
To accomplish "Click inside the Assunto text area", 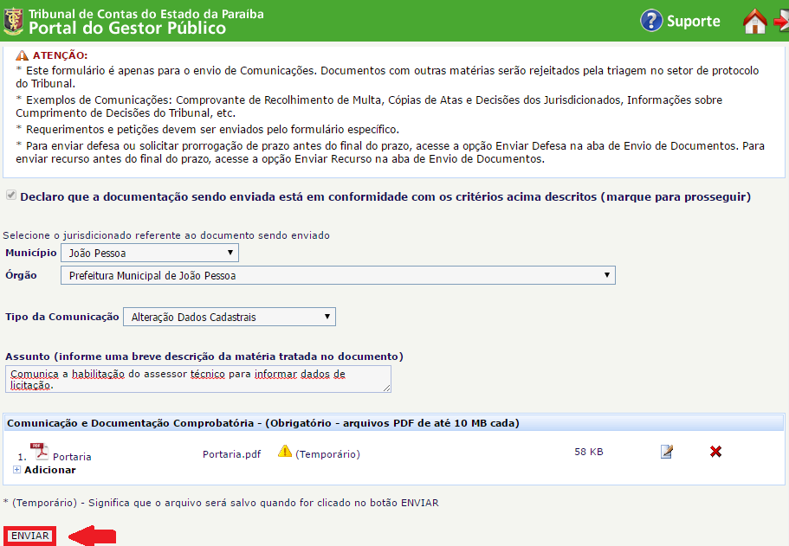I will click(197, 378).
